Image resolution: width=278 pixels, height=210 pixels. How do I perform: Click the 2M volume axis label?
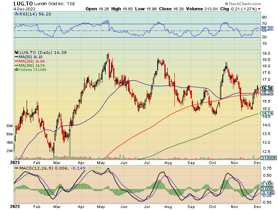(x=10, y=151)
